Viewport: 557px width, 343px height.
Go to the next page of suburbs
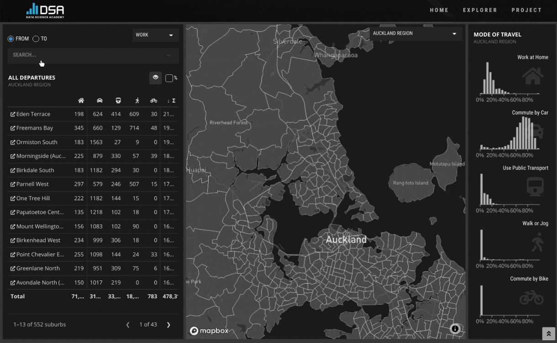(168, 324)
